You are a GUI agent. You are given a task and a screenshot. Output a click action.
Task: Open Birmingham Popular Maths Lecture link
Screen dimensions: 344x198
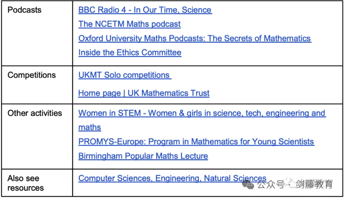(x=143, y=156)
